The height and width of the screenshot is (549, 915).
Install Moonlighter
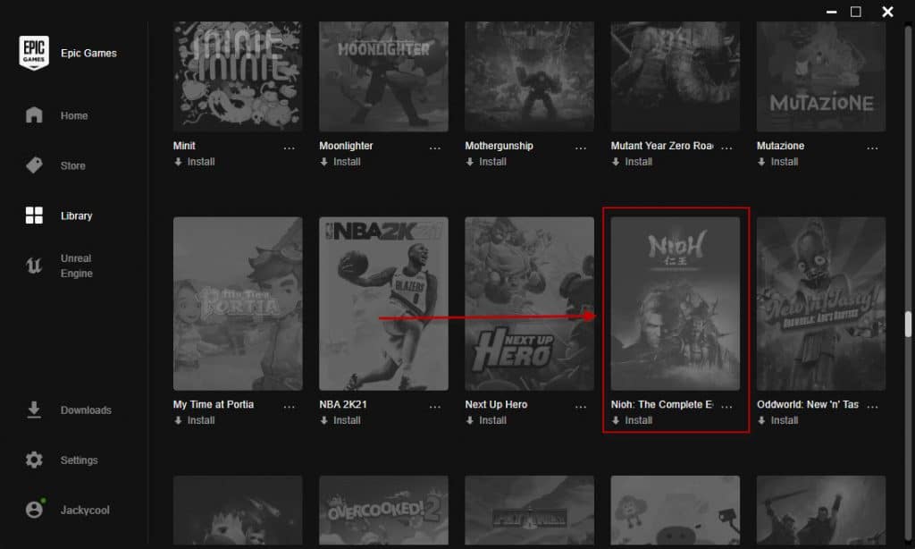tap(340, 162)
